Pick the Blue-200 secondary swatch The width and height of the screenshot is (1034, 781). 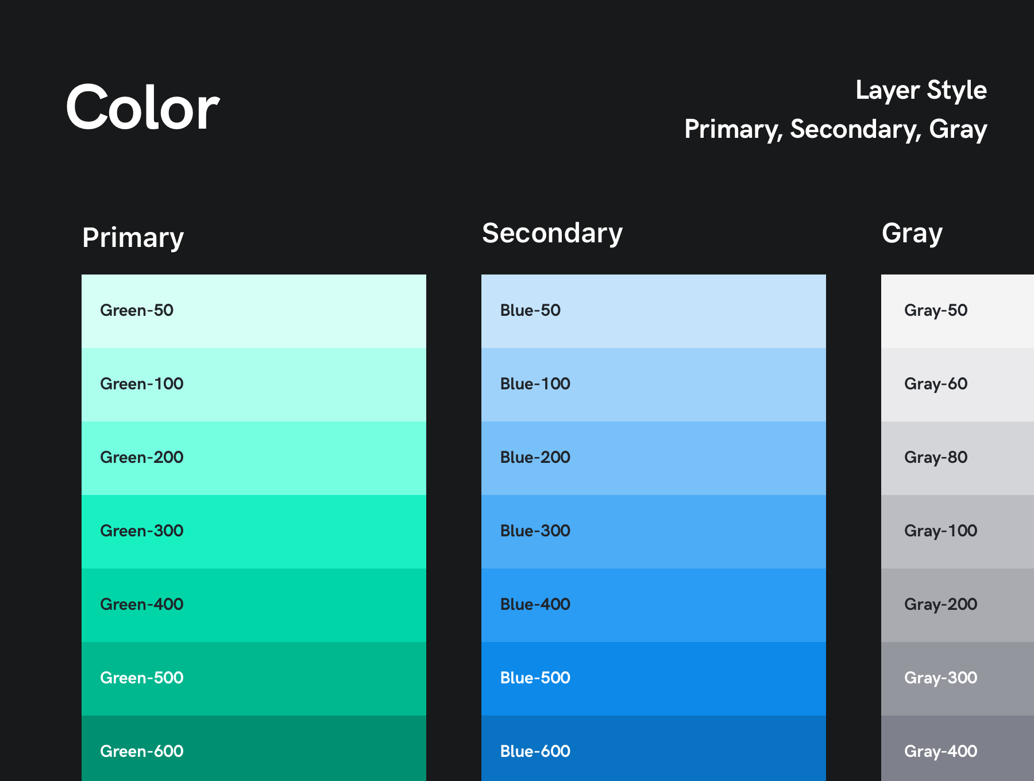click(x=653, y=458)
